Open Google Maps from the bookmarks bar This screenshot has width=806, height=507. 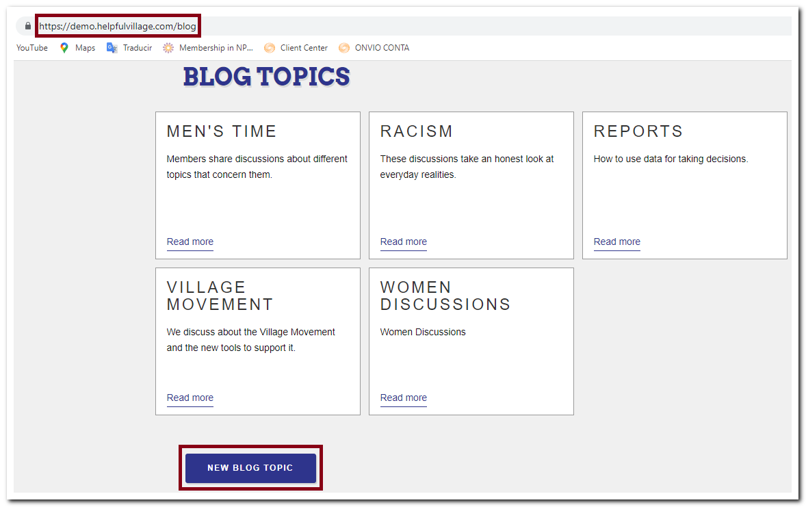coord(64,48)
